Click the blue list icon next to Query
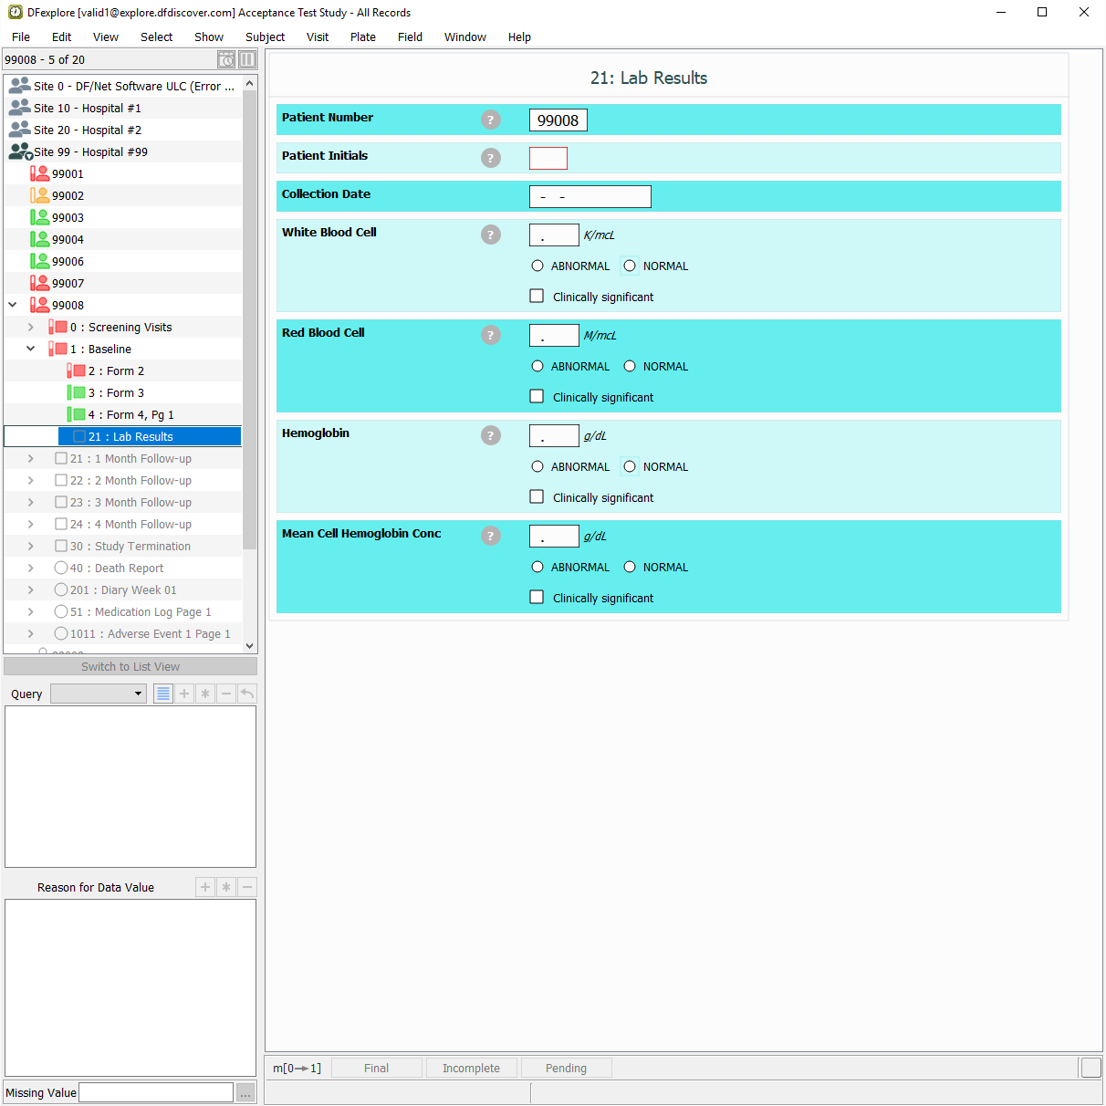This screenshot has width=1106, height=1106. click(163, 694)
